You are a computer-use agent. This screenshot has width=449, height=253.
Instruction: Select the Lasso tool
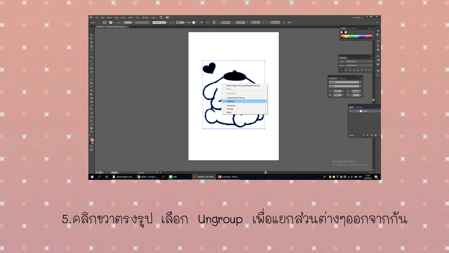(92, 42)
